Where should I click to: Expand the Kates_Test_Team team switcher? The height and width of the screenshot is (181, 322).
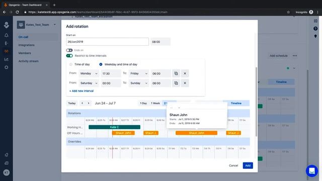[x=55, y=25]
